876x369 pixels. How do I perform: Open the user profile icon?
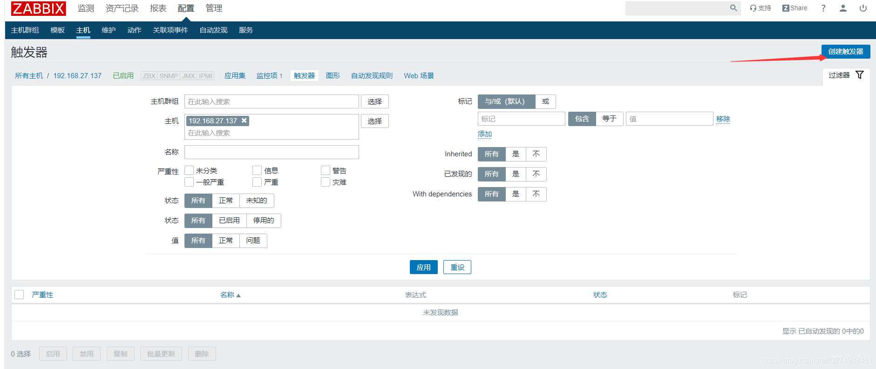click(843, 8)
